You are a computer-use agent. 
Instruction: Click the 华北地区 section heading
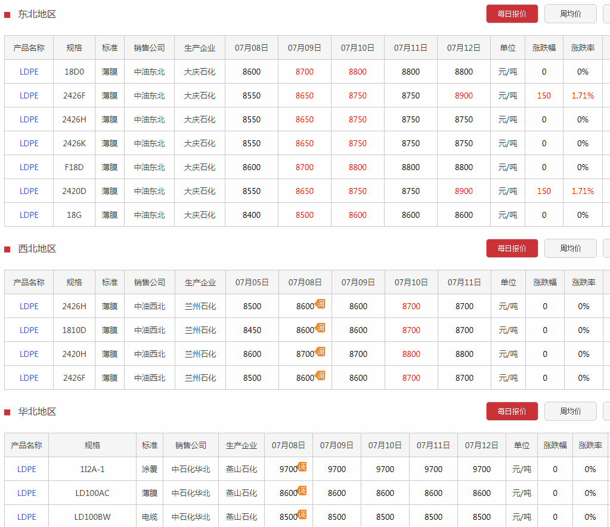click(x=37, y=411)
